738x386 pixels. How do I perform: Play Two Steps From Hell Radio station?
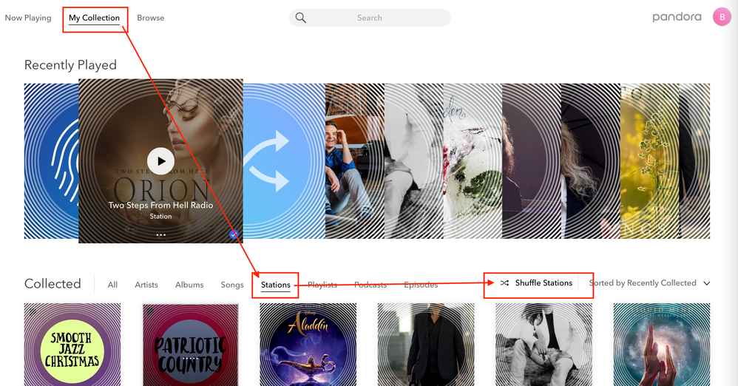(x=160, y=160)
